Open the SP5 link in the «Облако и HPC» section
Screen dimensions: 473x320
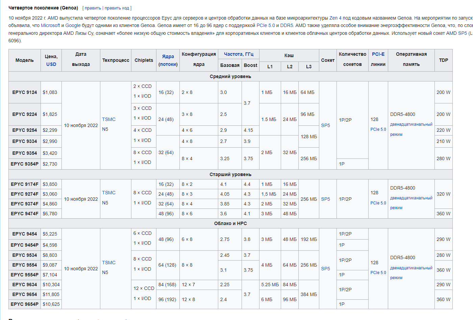pyautogui.click(x=325, y=269)
